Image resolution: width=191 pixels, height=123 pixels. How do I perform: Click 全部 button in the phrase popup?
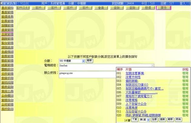pos(155,120)
